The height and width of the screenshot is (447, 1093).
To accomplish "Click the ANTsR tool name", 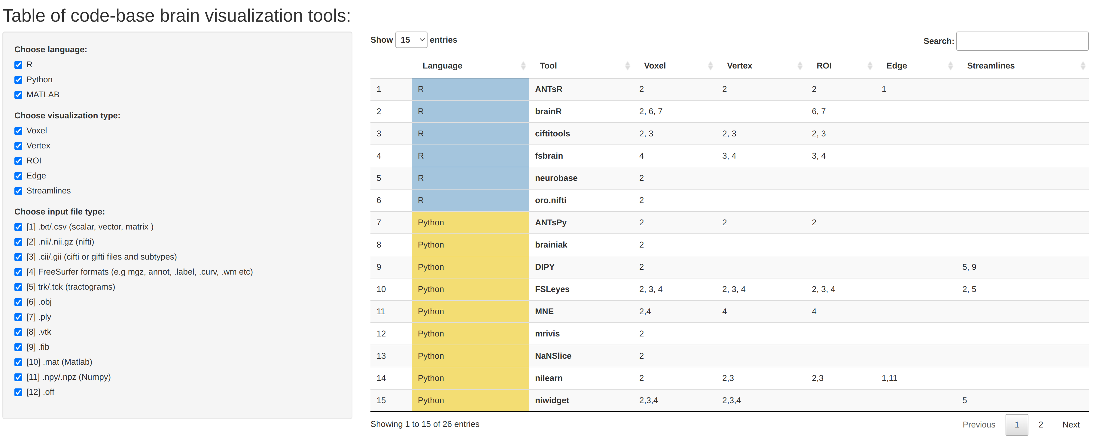I will coord(548,90).
